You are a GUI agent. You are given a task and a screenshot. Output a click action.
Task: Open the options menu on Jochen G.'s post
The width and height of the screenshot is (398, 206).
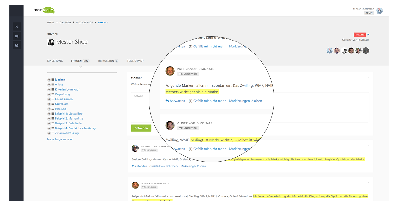368,146
